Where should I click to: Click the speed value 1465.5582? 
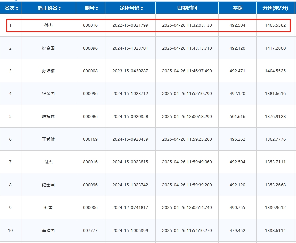[275, 25]
